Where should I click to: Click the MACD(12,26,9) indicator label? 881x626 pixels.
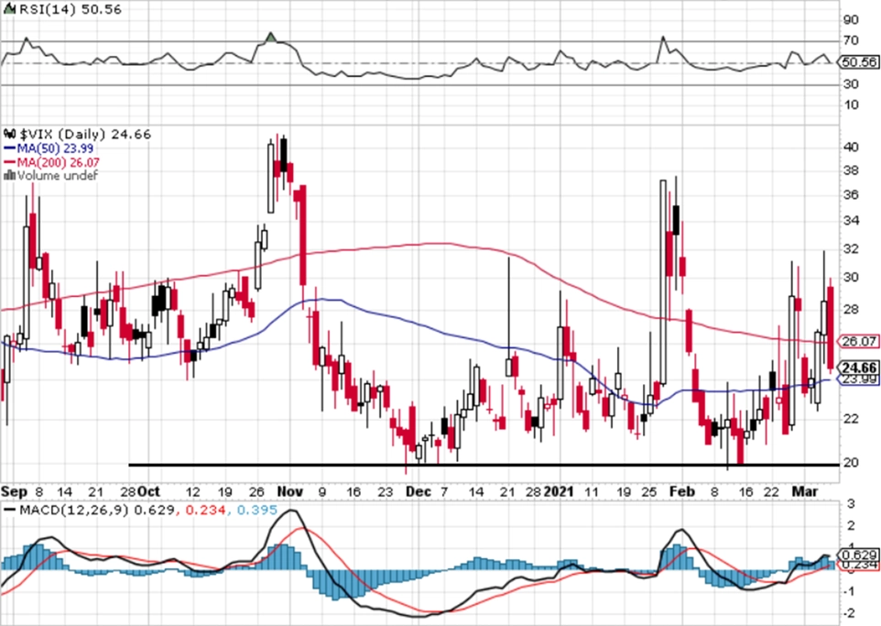(75, 511)
